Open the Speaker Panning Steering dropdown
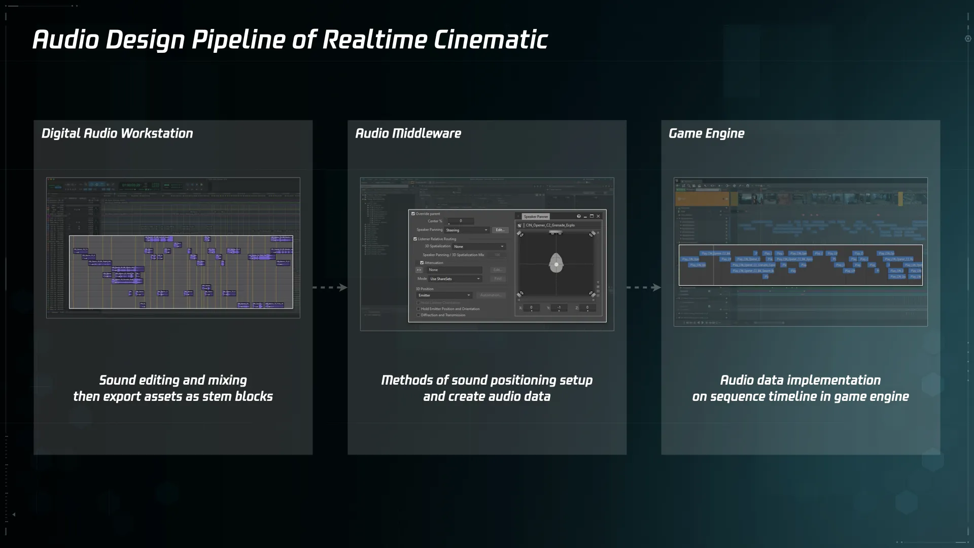Screen dimensions: 974x548 click(467, 230)
